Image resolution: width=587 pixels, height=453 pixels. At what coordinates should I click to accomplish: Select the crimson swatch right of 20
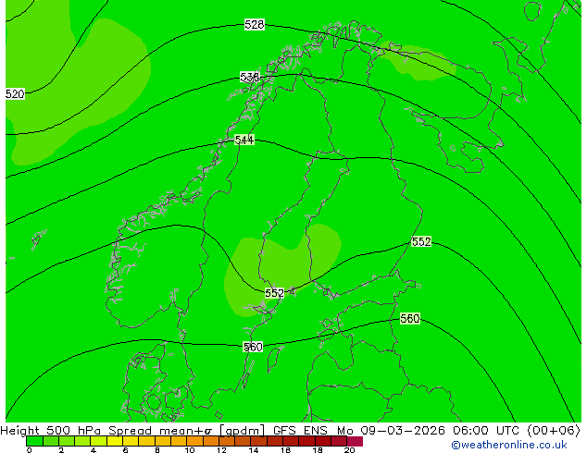pos(355,441)
